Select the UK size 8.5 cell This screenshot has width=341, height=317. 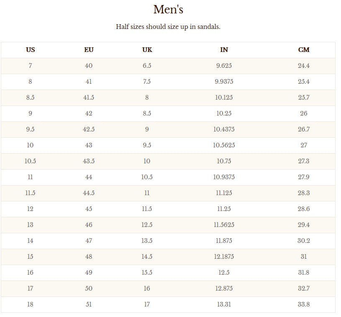click(147, 113)
